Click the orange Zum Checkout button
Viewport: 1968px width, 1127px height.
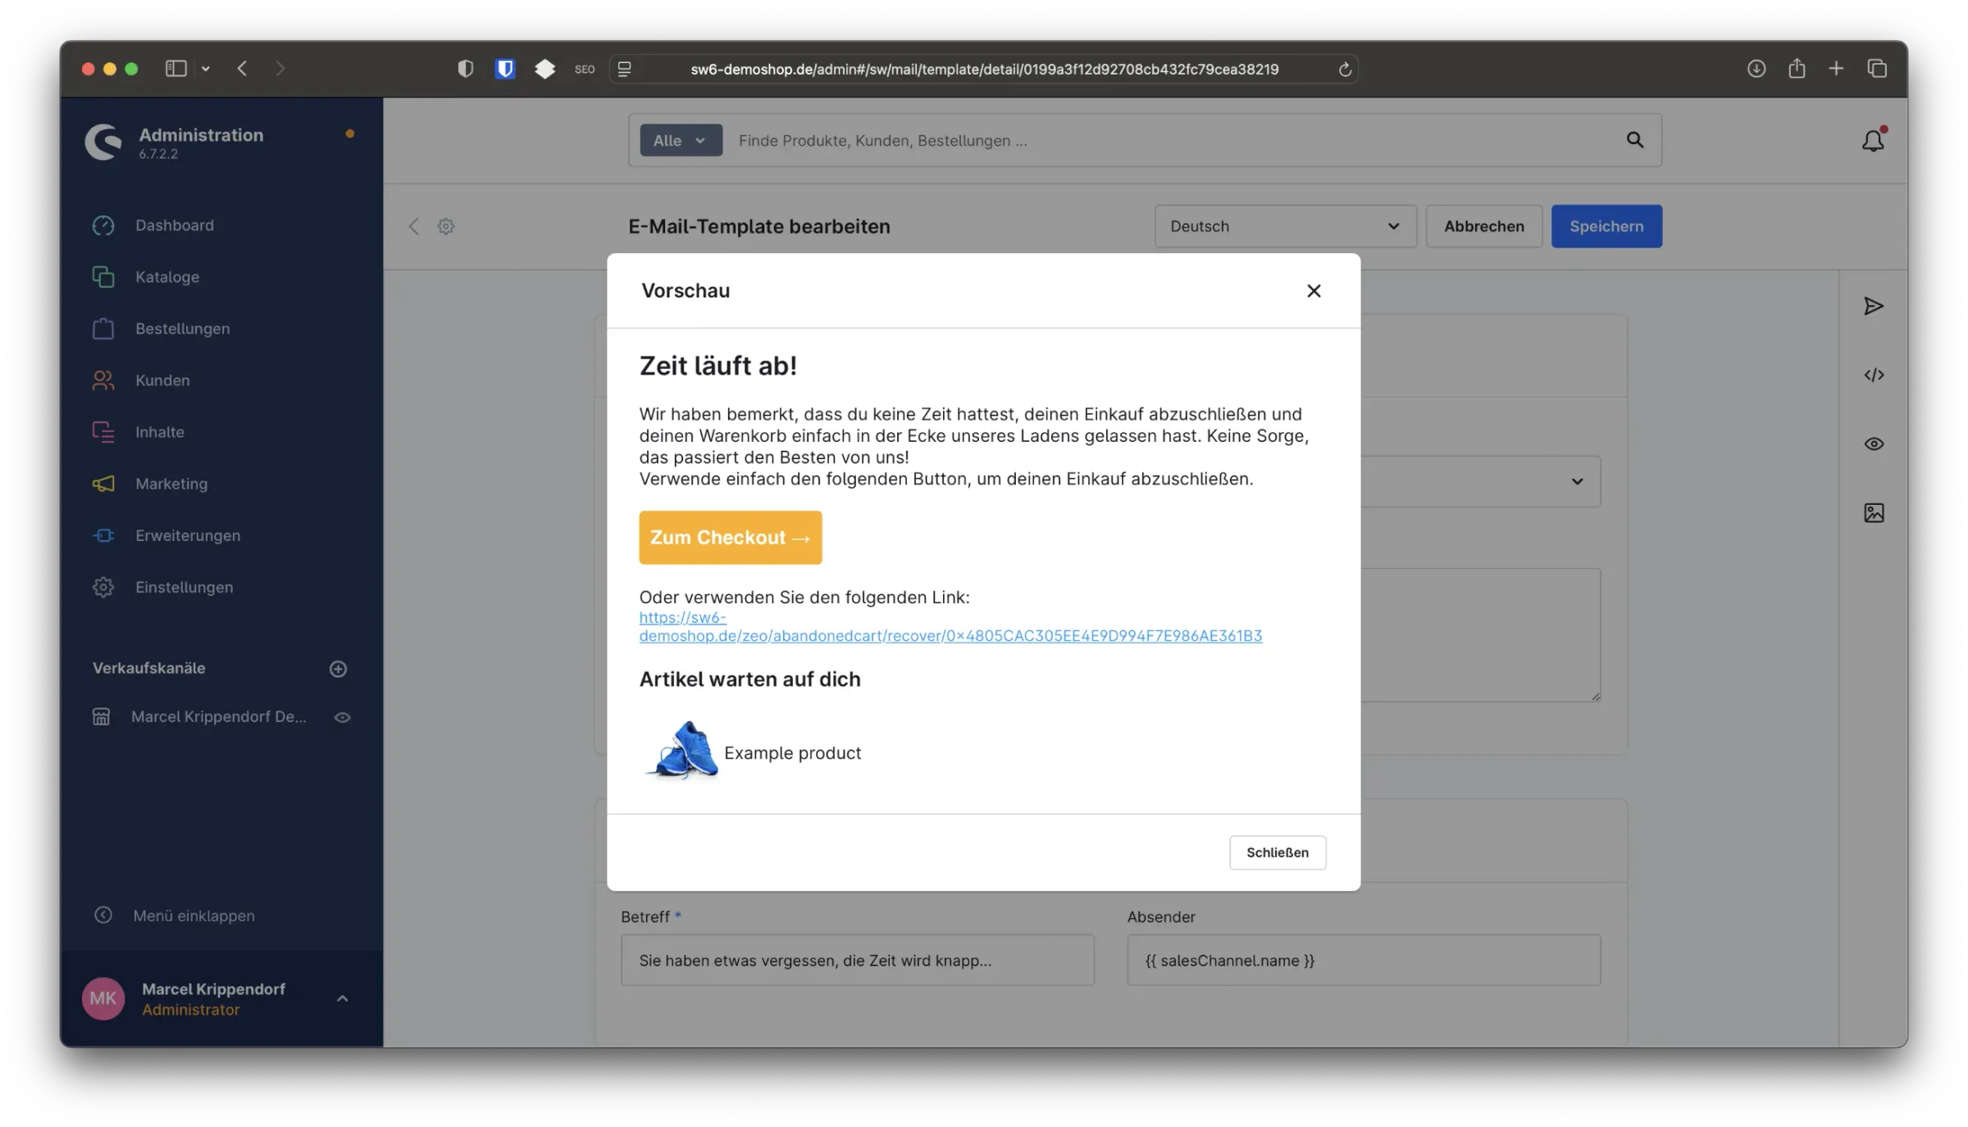[x=730, y=538]
